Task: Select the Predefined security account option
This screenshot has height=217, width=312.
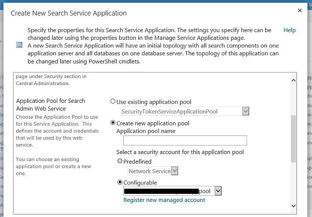Action: (120, 162)
